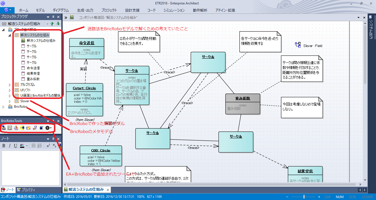The image size is (376, 200).
Task: Toggle superscript in notes toolbar
Action: click(x=48, y=146)
